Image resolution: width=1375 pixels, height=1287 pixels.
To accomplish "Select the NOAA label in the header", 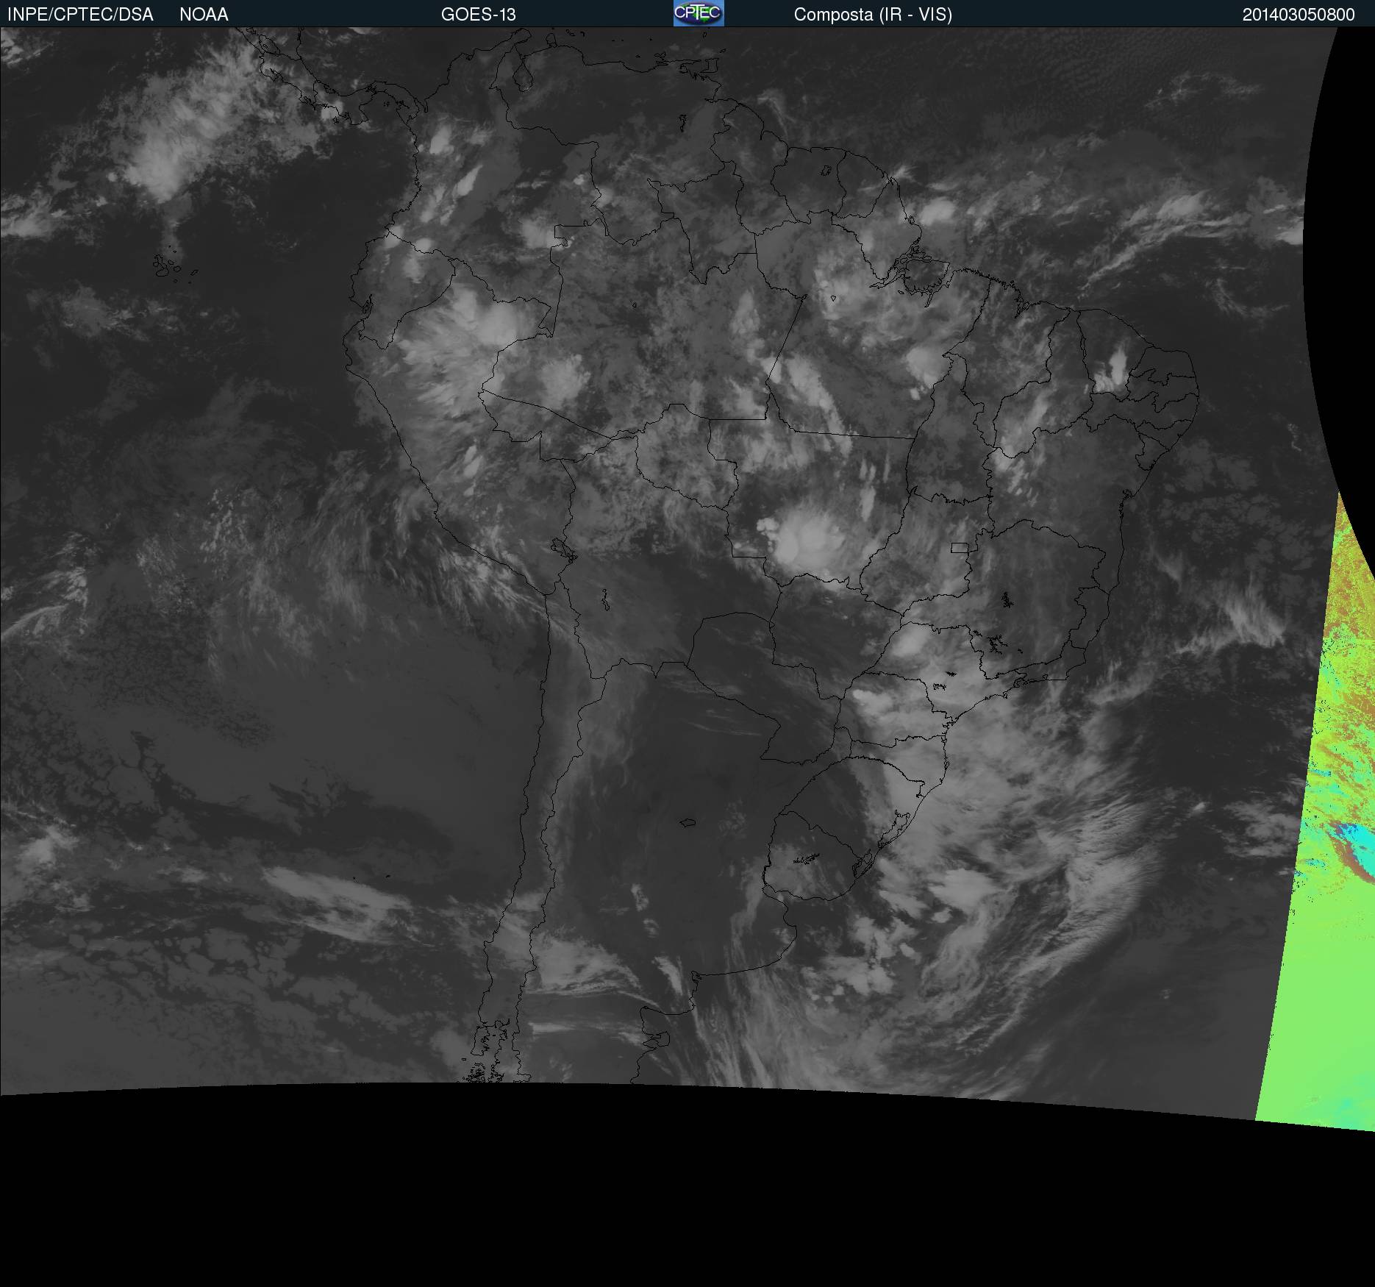I will click(x=204, y=15).
